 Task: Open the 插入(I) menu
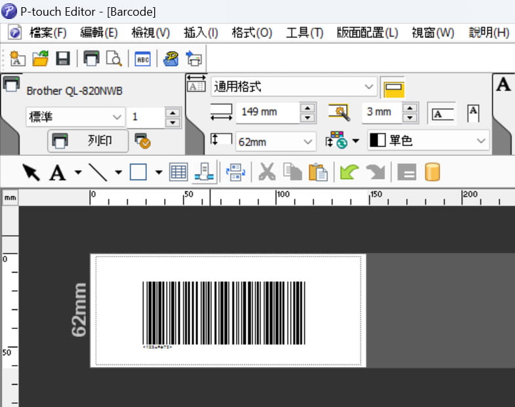click(x=201, y=33)
